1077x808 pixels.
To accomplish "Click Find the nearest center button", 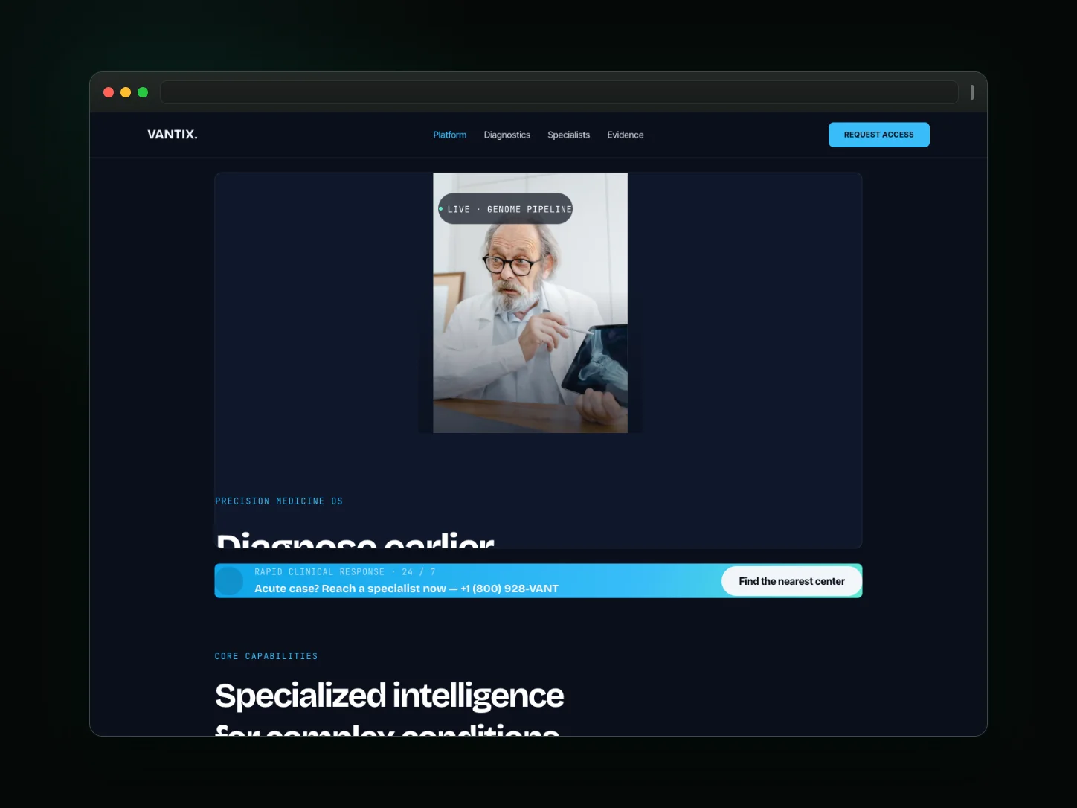I will 791,581.
